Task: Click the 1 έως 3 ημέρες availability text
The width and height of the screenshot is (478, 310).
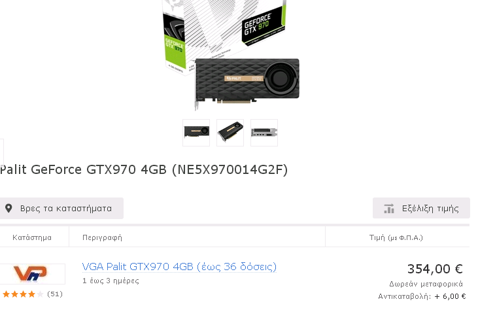Action: pyautogui.click(x=111, y=281)
